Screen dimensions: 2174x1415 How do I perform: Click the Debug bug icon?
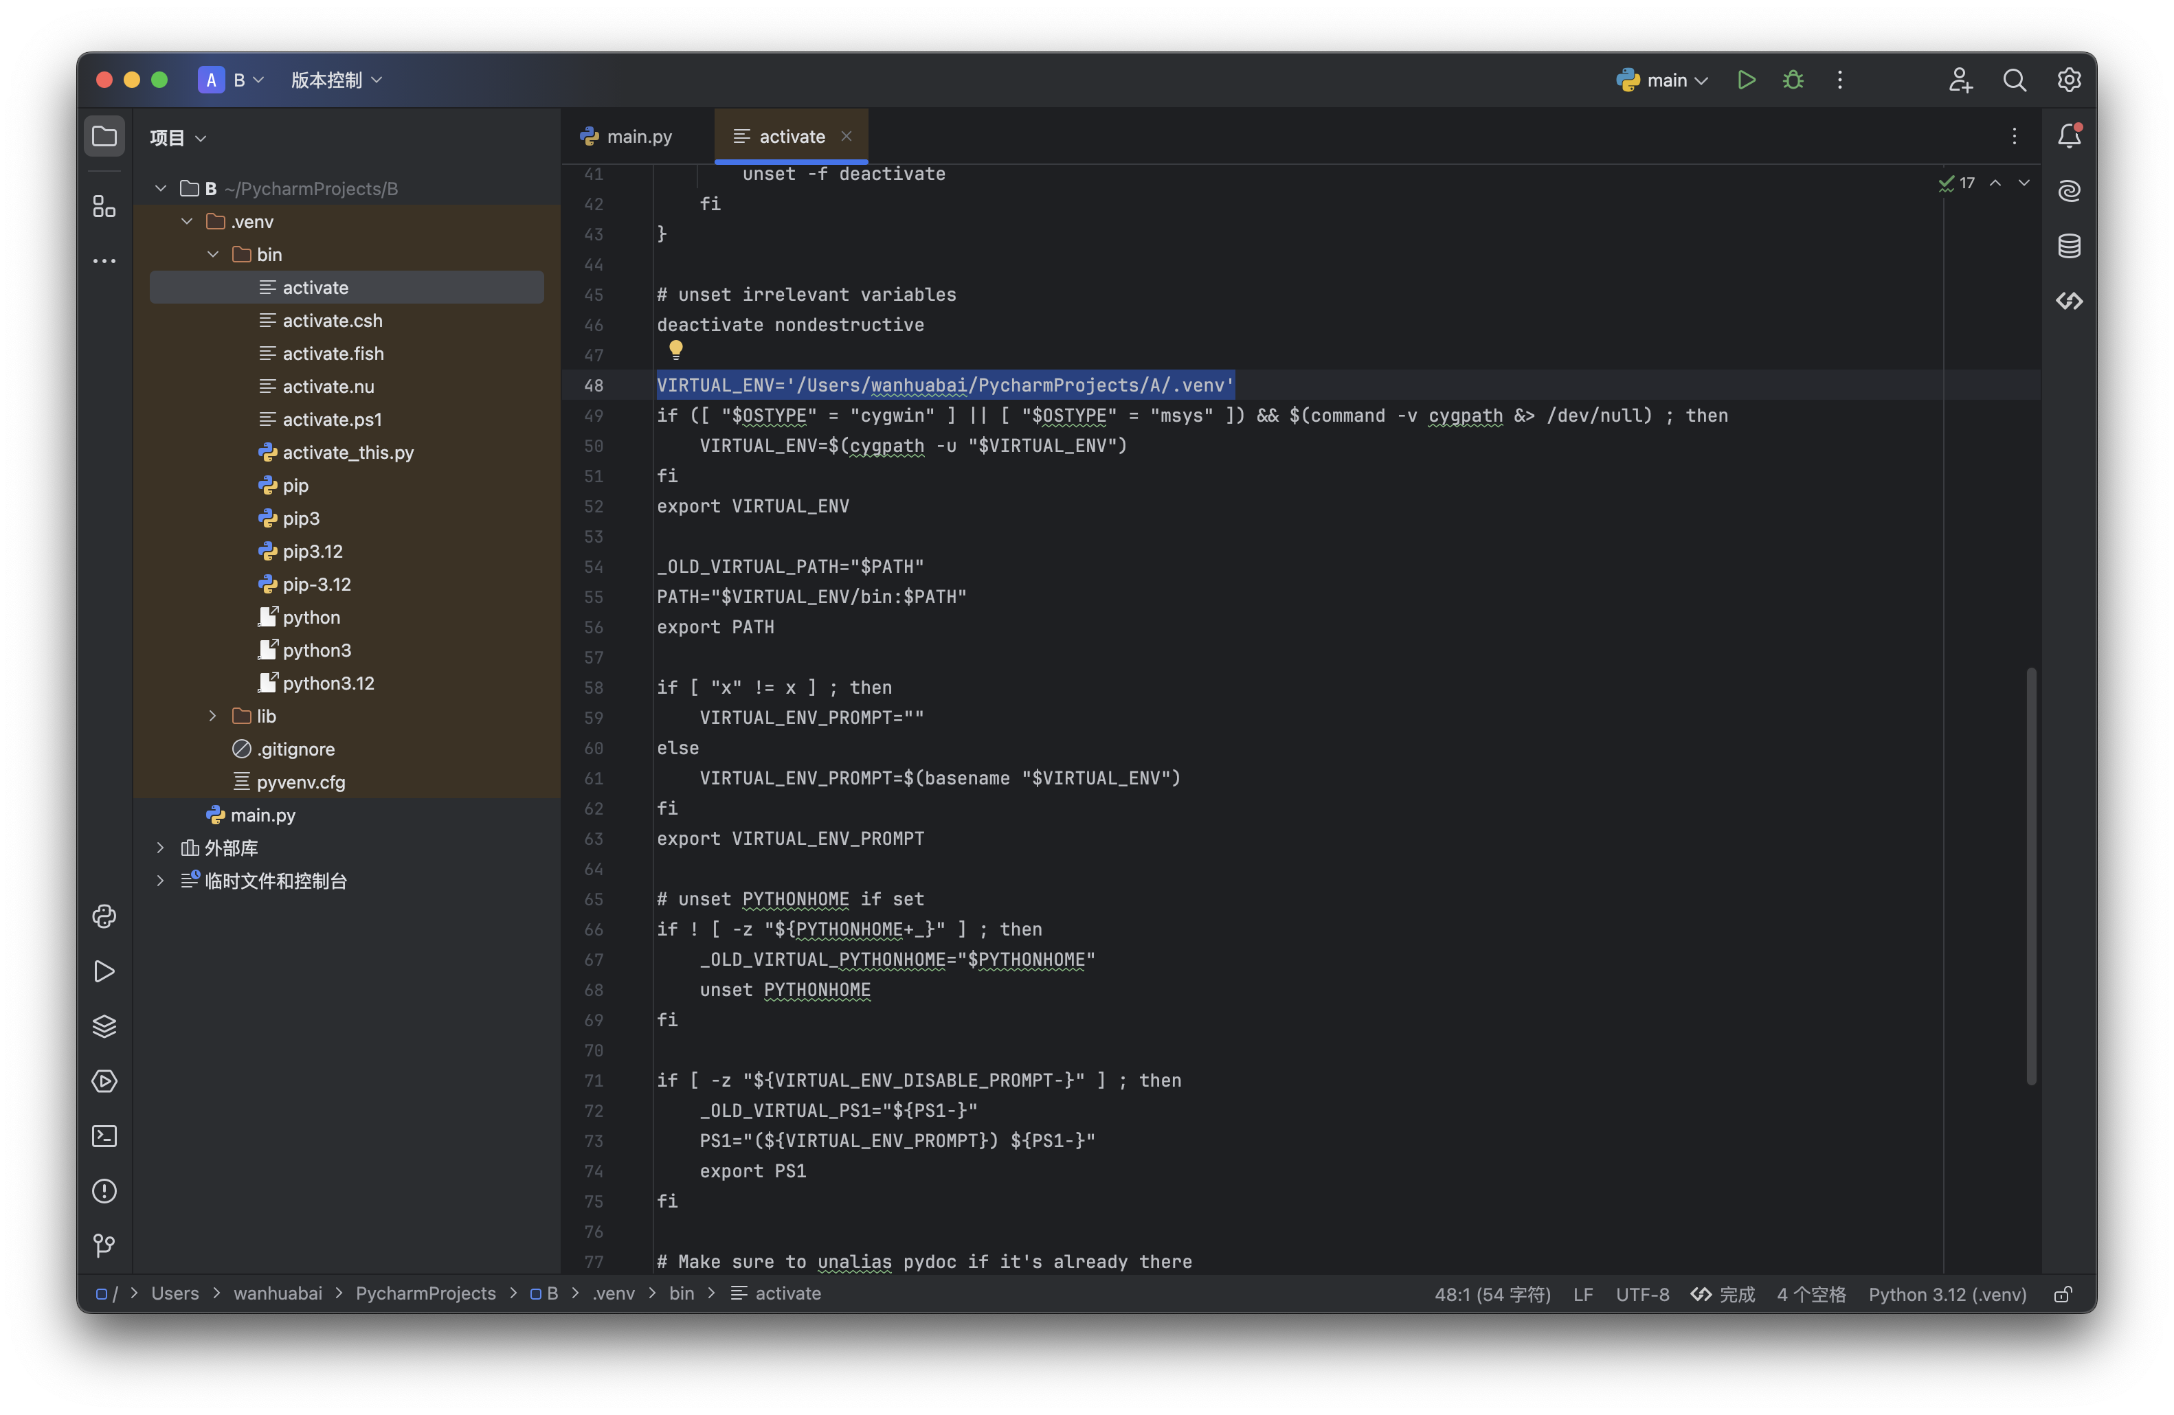[1792, 80]
